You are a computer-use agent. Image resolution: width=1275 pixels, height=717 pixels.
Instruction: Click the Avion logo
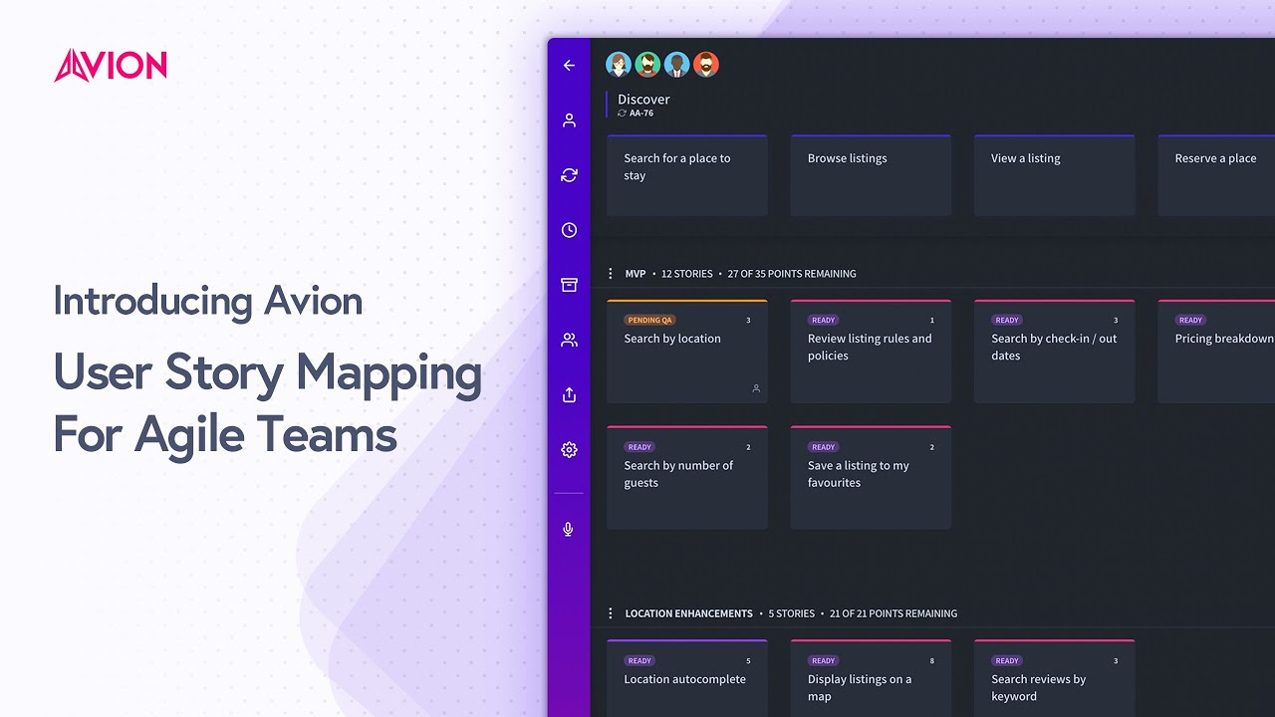click(111, 66)
